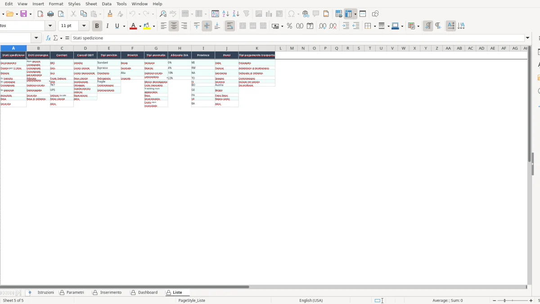Apply the red font color

(133, 26)
